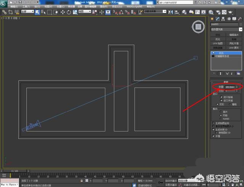Click the 编辑面片 modifier button
Image resolution: width=244 pixels, height=187 pixels.
pos(234,35)
